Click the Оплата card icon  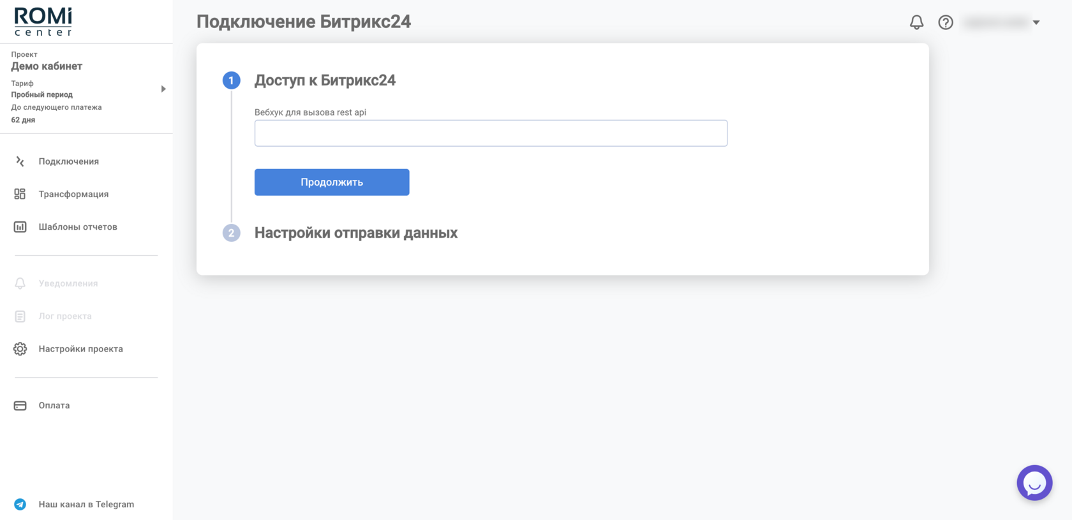point(20,406)
